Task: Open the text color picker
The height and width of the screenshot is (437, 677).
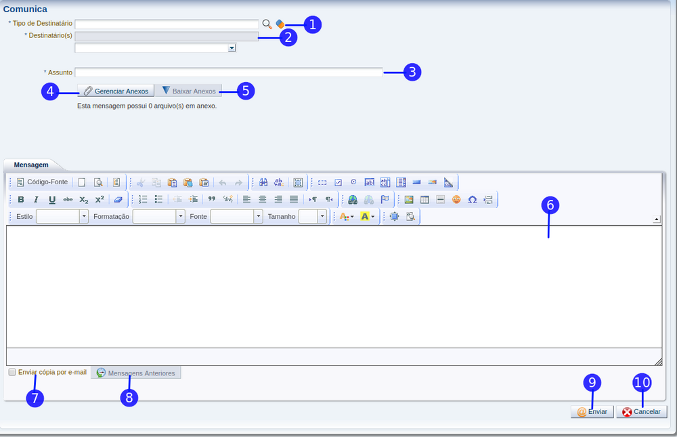Action: (x=346, y=217)
